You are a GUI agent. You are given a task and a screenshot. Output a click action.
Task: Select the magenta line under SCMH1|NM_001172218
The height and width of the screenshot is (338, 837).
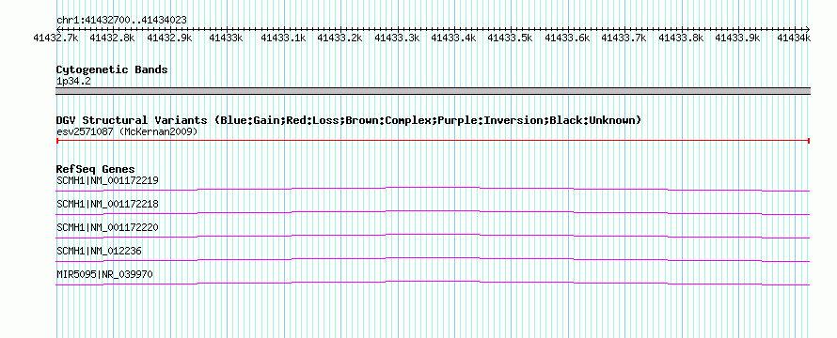(x=433, y=213)
